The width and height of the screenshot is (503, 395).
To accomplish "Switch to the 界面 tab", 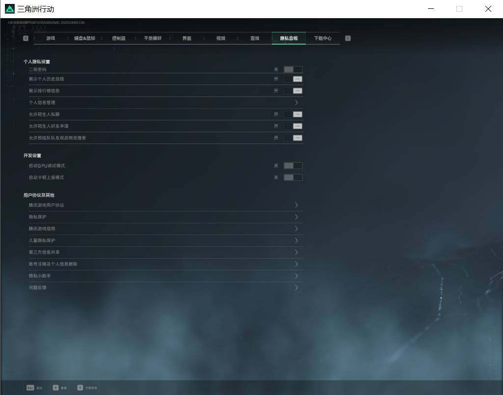I will 186,38.
